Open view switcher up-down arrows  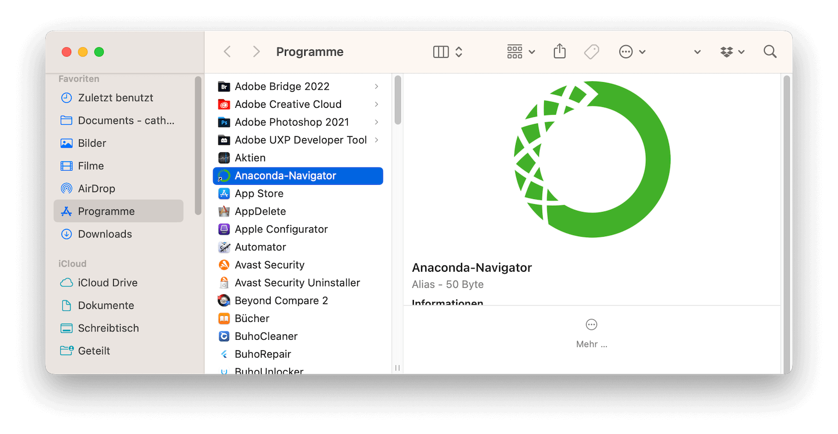459,51
